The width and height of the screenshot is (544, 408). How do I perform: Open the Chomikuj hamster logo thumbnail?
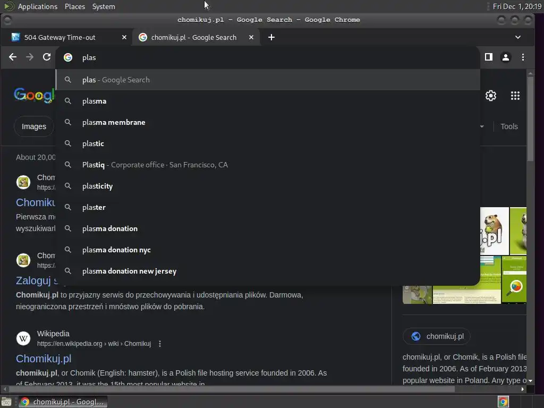495,231
